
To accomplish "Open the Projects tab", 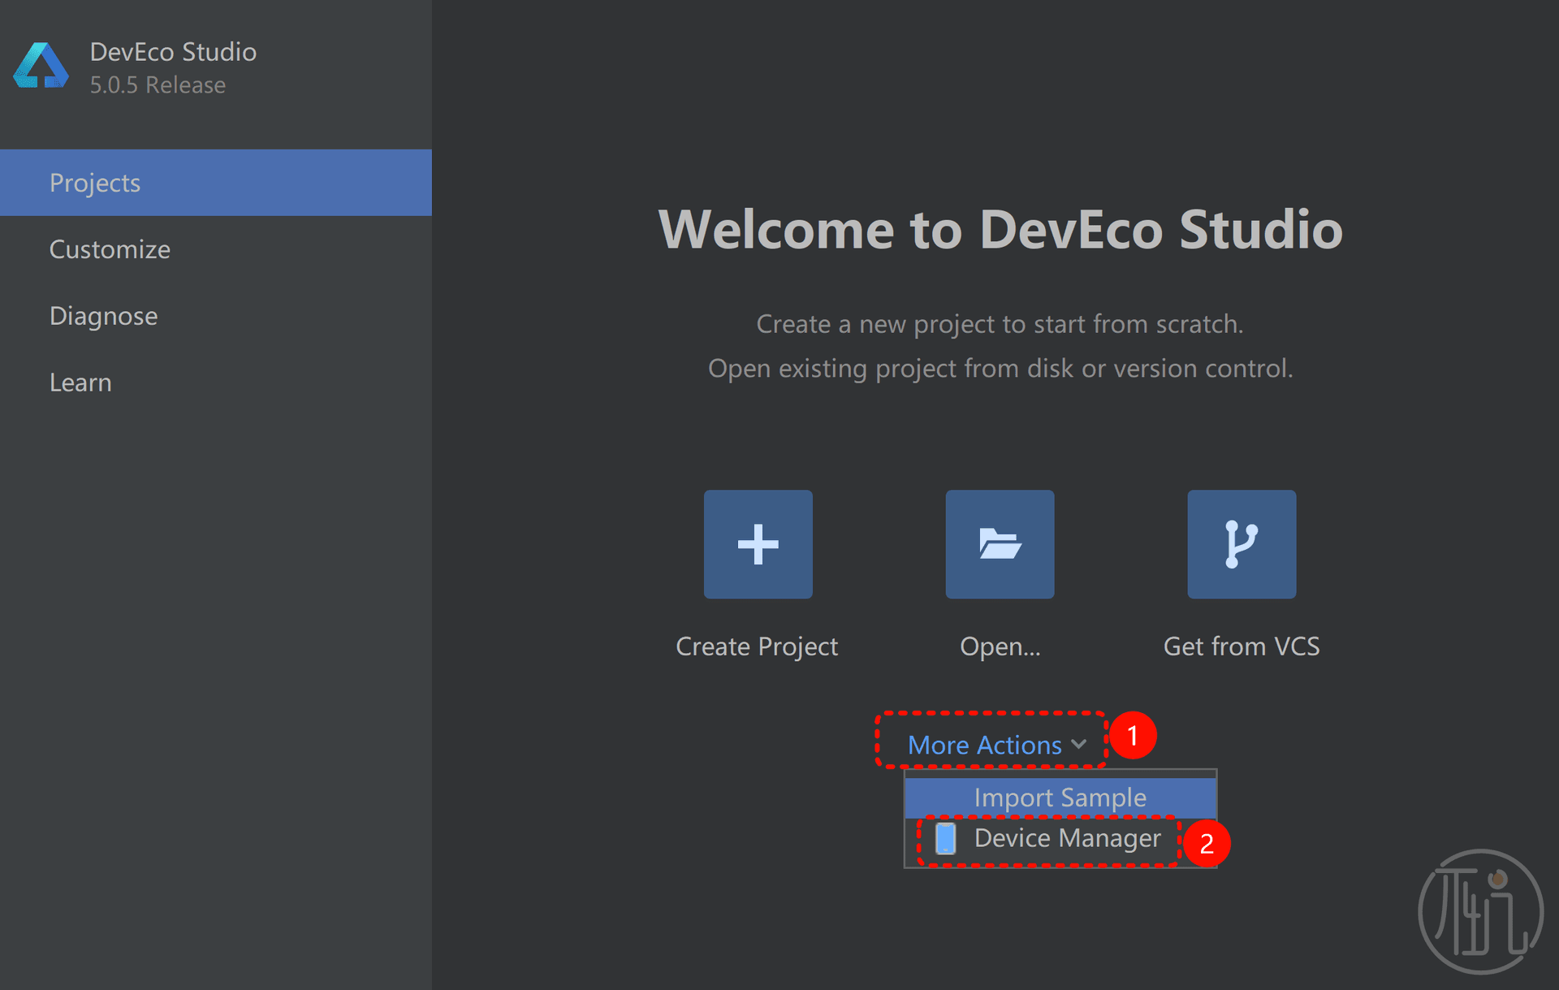I will tap(216, 183).
